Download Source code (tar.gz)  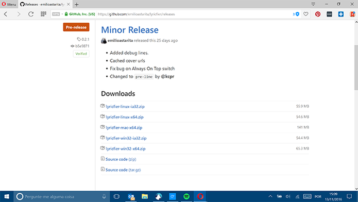coord(123,170)
